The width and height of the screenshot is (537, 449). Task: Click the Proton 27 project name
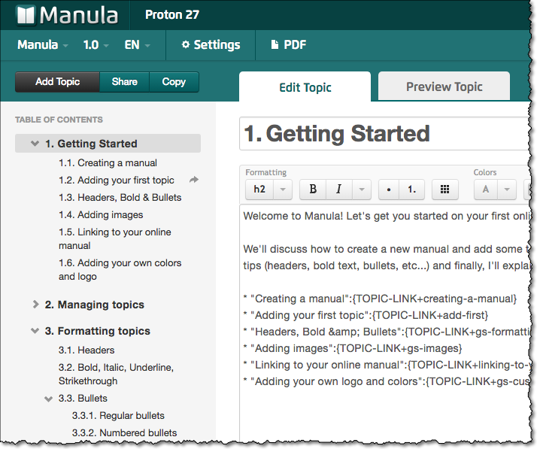(172, 15)
